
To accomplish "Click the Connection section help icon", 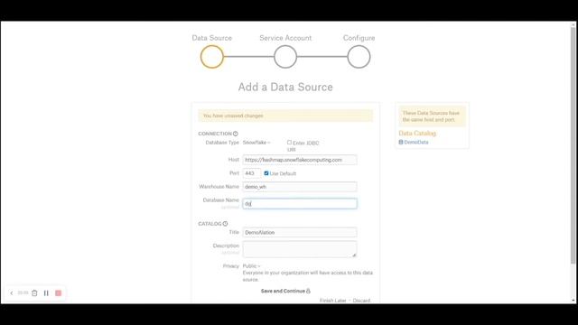I will pos(235,134).
